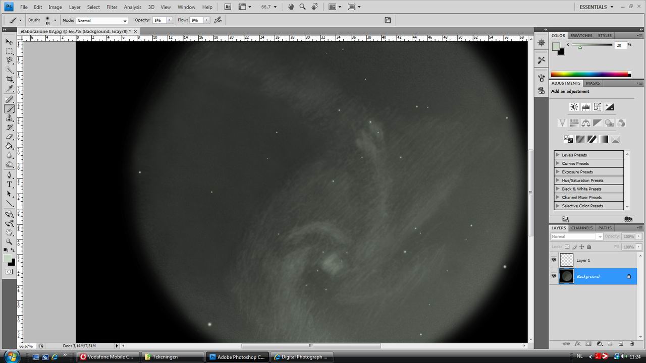646x363 pixels.
Task: Select the Move tool
Action: coord(9,42)
